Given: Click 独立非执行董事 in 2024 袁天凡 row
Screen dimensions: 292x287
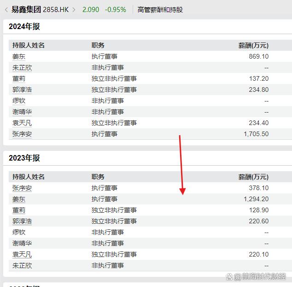Looking at the screenshot, I should click(114, 123).
